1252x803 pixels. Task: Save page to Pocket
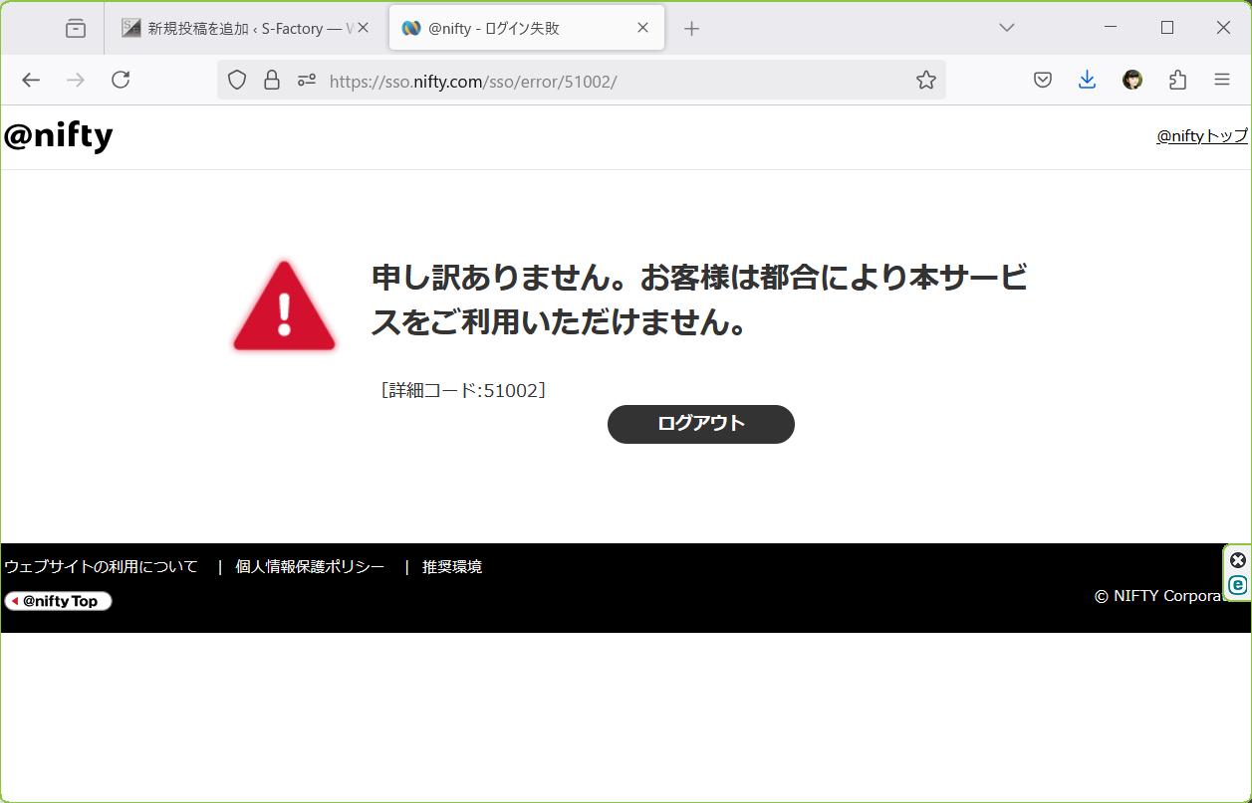click(x=1042, y=81)
